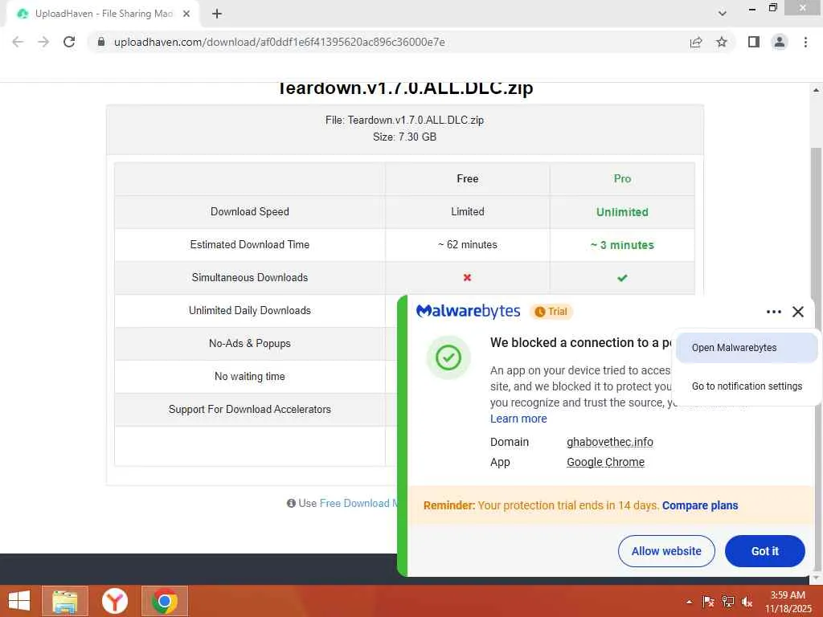Show hidden system tray icons
Screen dimensions: 823x617
tap(689, 603)
